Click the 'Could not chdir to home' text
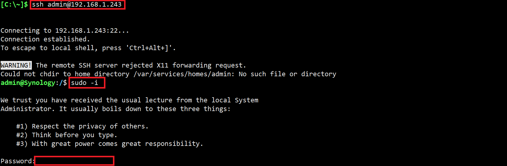The width and height of the screenshot is (507, 166). coord(45,74)
